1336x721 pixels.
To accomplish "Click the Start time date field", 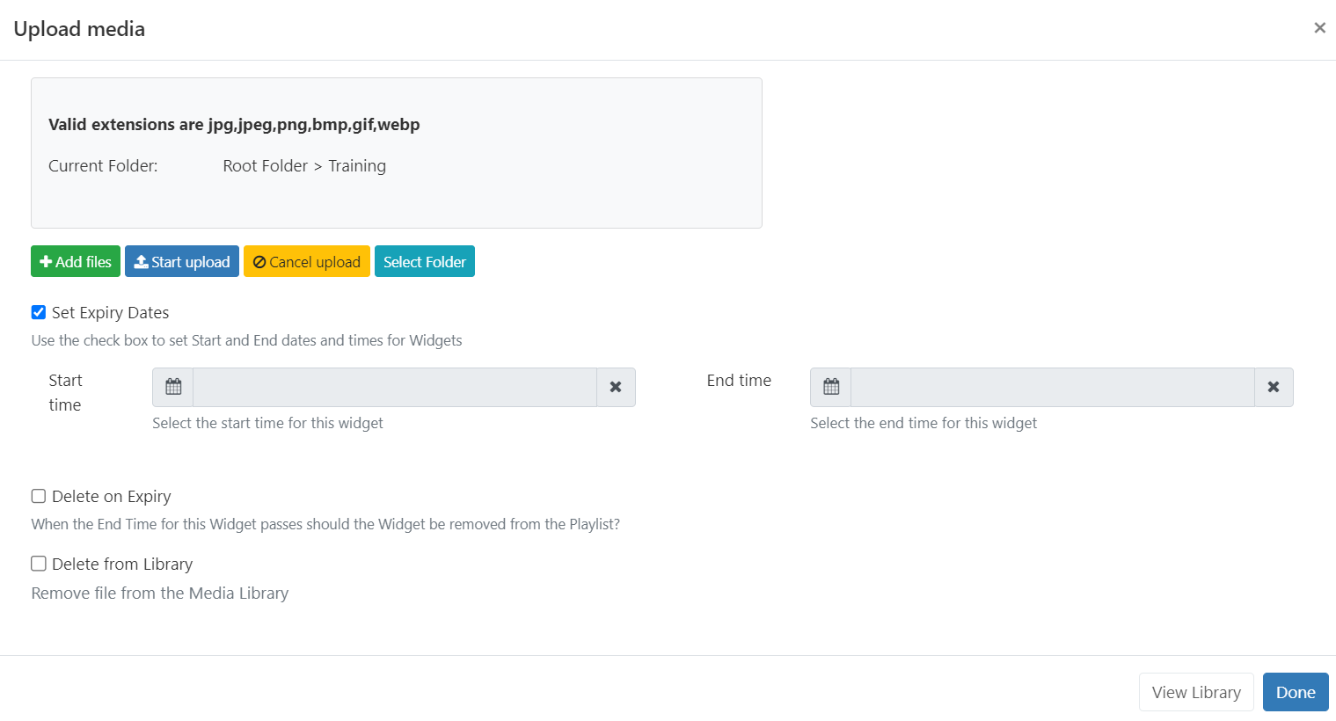I will pyautogui.click(x=394, y=387).
